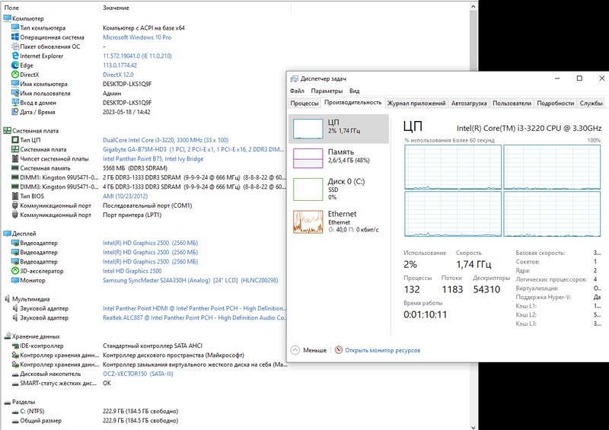Switch to the Автозагрузка tab

(x=469, y=104)
